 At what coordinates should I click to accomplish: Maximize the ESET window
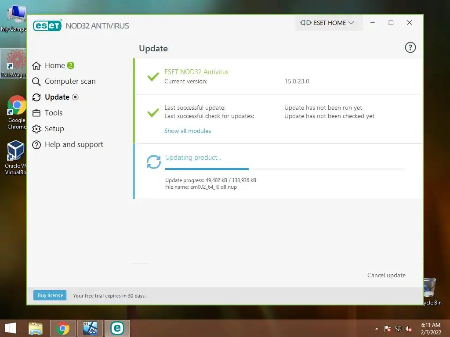pos(391,23)
